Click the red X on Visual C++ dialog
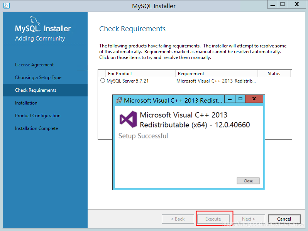 tap(254, 99)
